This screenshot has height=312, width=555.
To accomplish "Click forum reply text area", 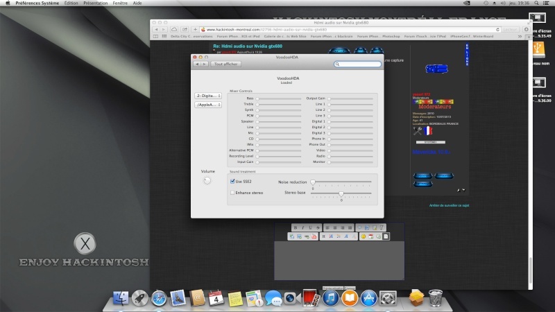I will pyautogui.click(x=339, y=261).
